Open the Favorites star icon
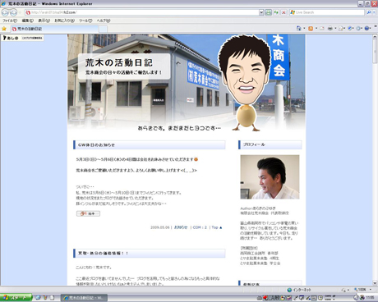Viewport: 378px width, 302px height. coord(4,29)
